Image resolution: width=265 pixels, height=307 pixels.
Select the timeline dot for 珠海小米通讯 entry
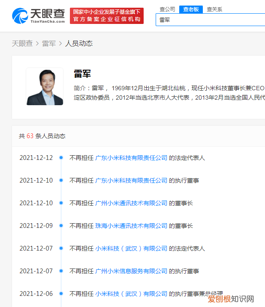click(61, 226)
